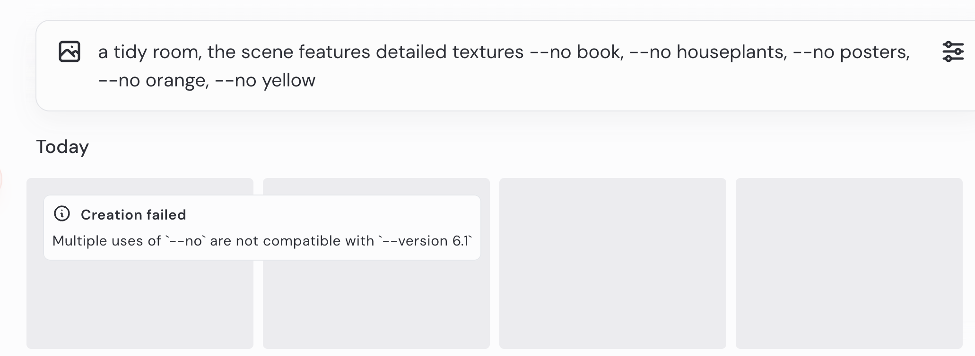
Task: Select the second gray image placeholder
Action: pyautogui.click(x=376, y=302)
